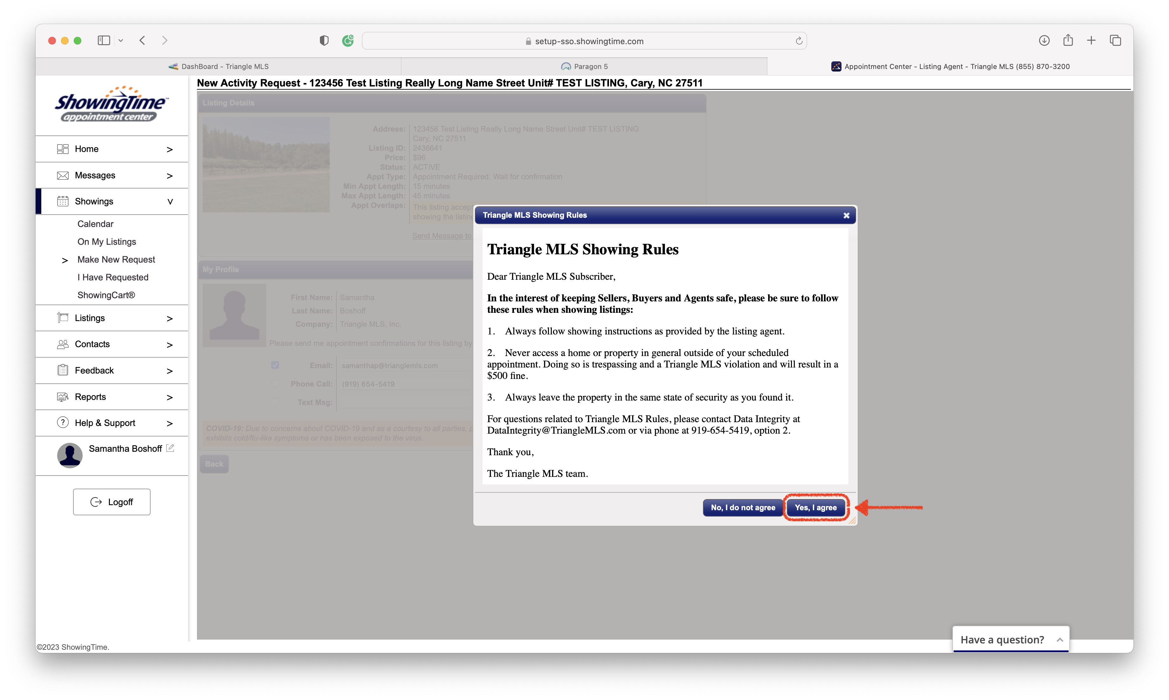Click the Home dashboard icon in sidebar
1169x700 pixels.
[63, 149]
